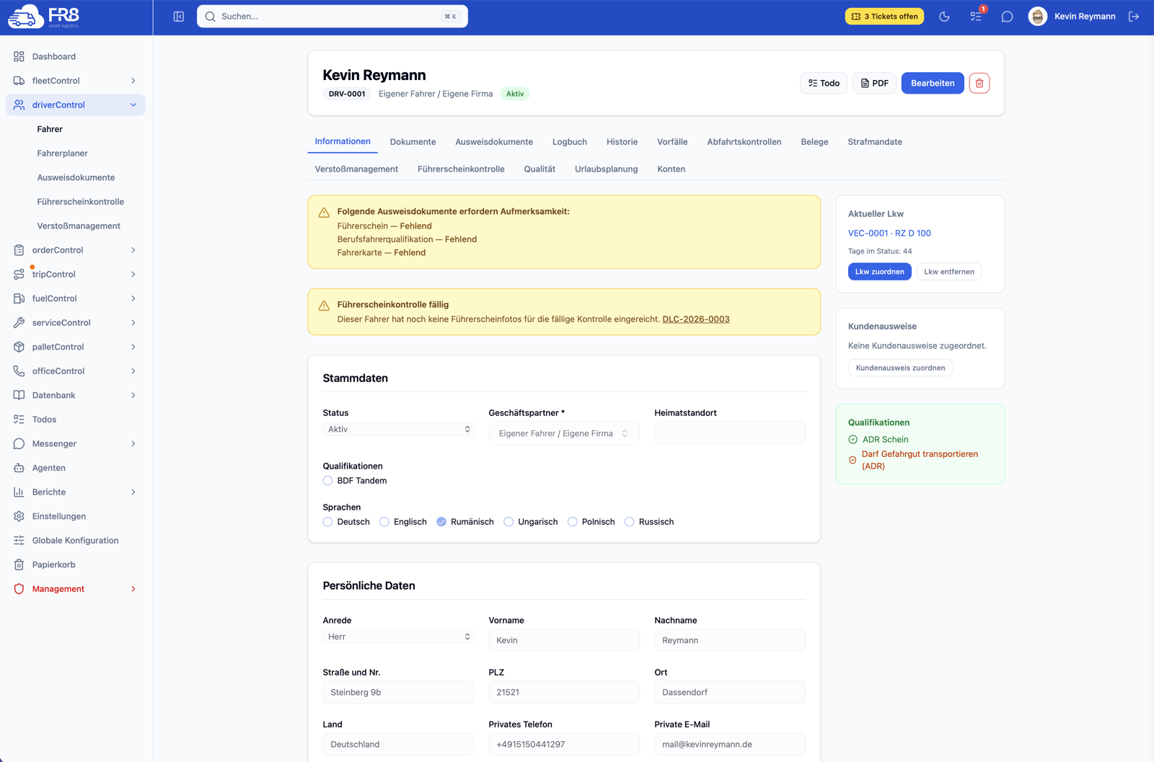Click the 3 Tickets offen badge
1154x762 pixels.
884,17
